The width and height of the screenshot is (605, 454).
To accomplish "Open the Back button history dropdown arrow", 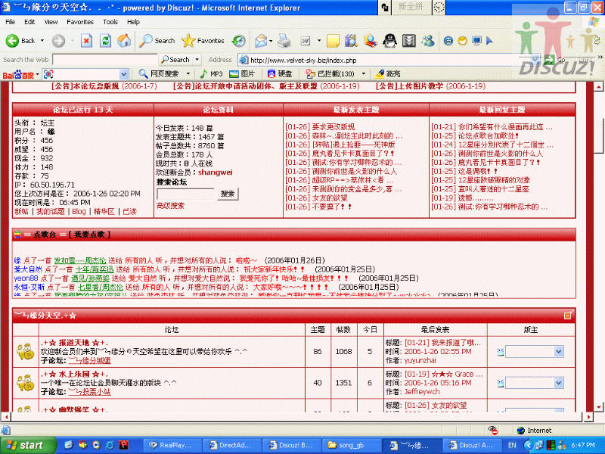I will (x=42, y=41).
